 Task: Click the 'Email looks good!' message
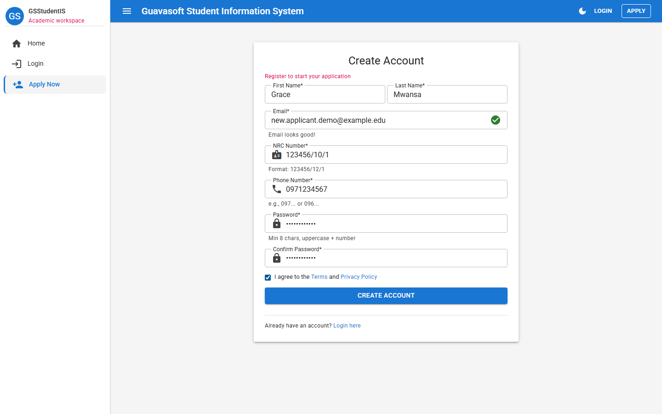(x=292, y=135)
